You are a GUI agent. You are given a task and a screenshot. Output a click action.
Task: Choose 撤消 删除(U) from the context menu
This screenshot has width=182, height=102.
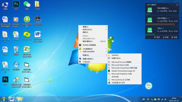pyautogui.click(x=93, y=41)
